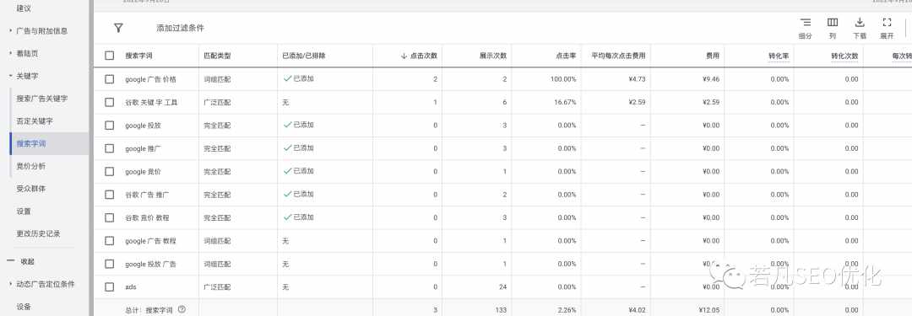The height and width of the screenshot is (316, 912).
Task: Check the box for google 竞价
Action: [x=109, y=171]
